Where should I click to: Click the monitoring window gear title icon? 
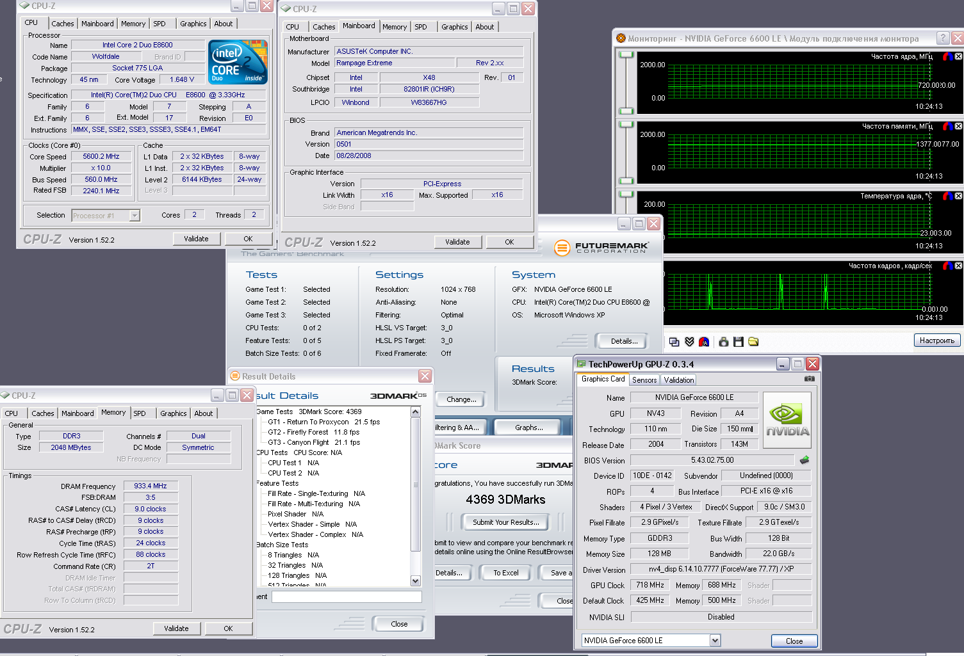point(621,38)
